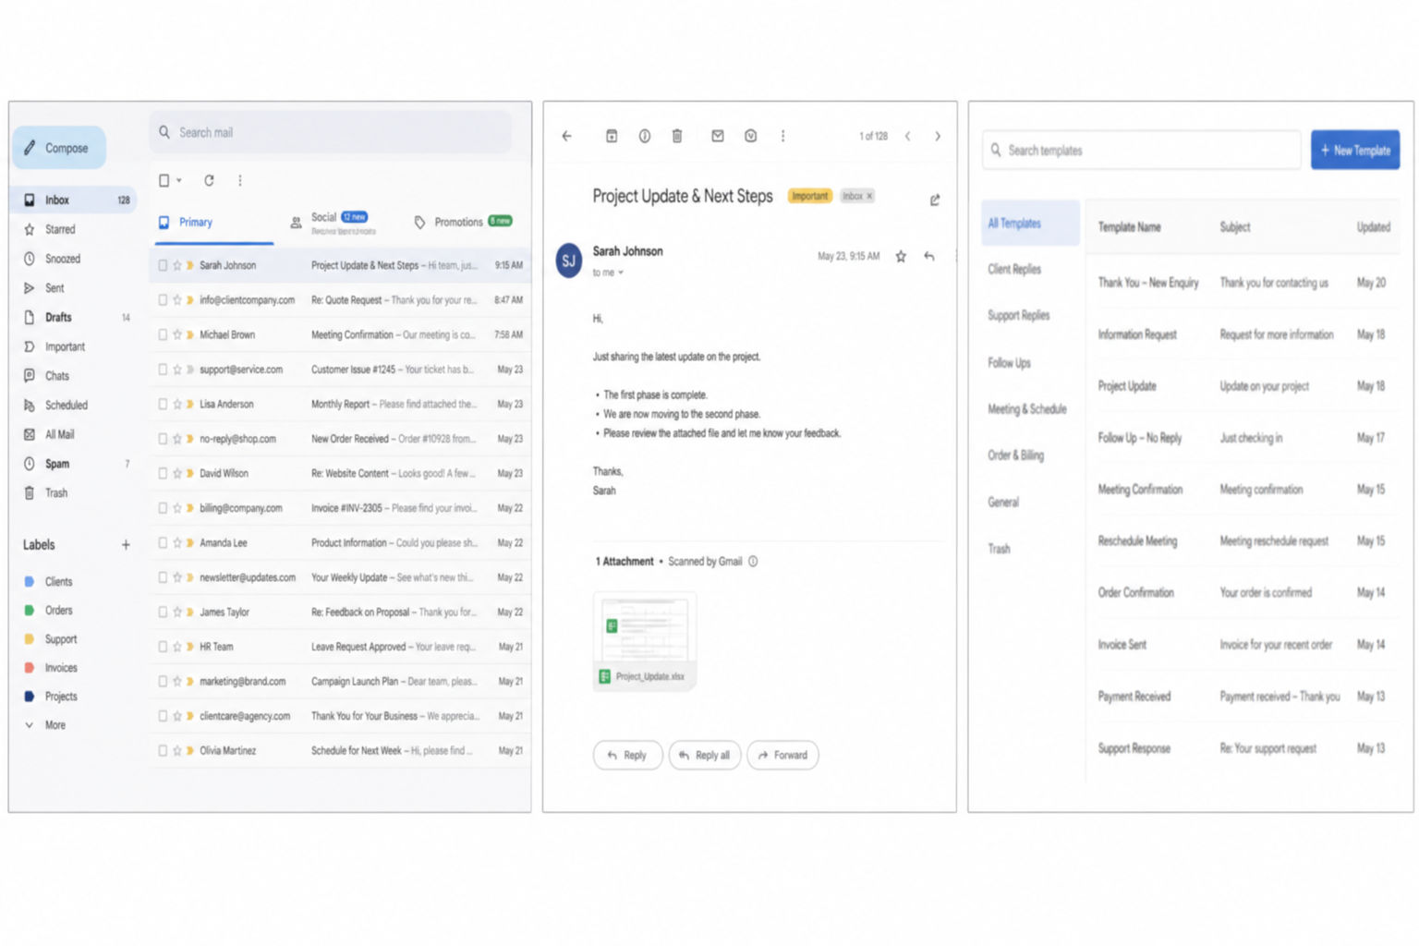The width and height of the screenshot is (1419, 946).
Task: Click the Trash icon in mail sidebar
Action: pos(30,493)
